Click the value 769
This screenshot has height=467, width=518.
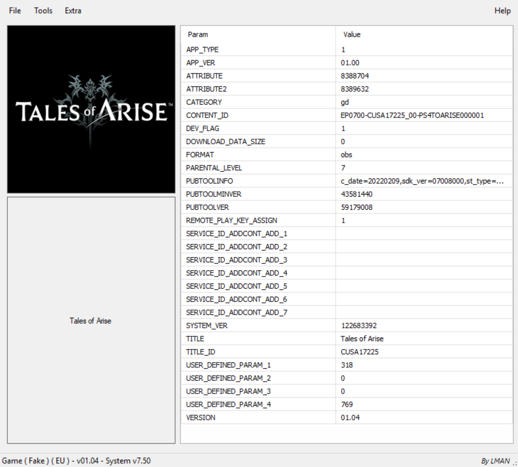pyautogui.click(x=347, y=405)
